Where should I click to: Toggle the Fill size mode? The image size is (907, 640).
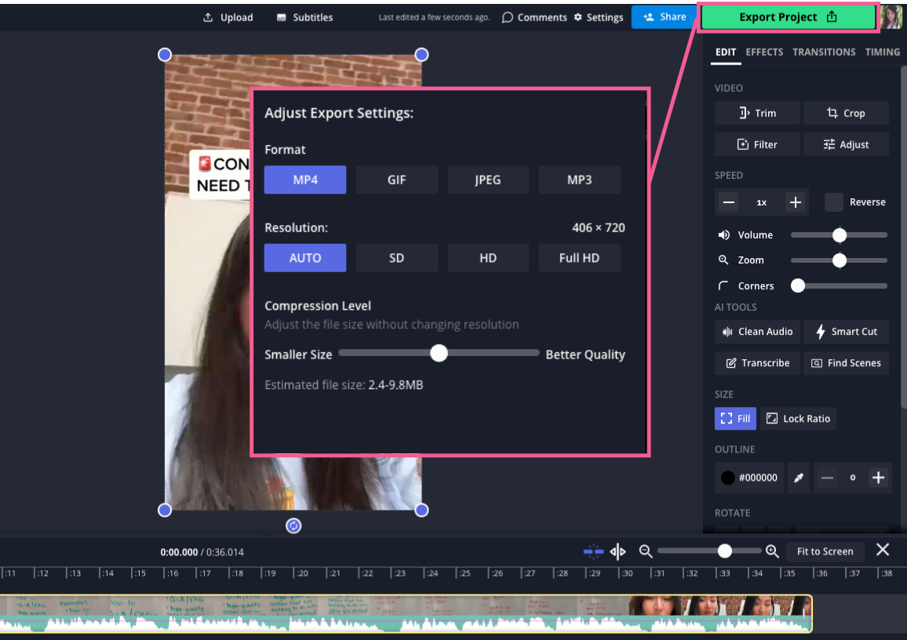click(734, 418)
